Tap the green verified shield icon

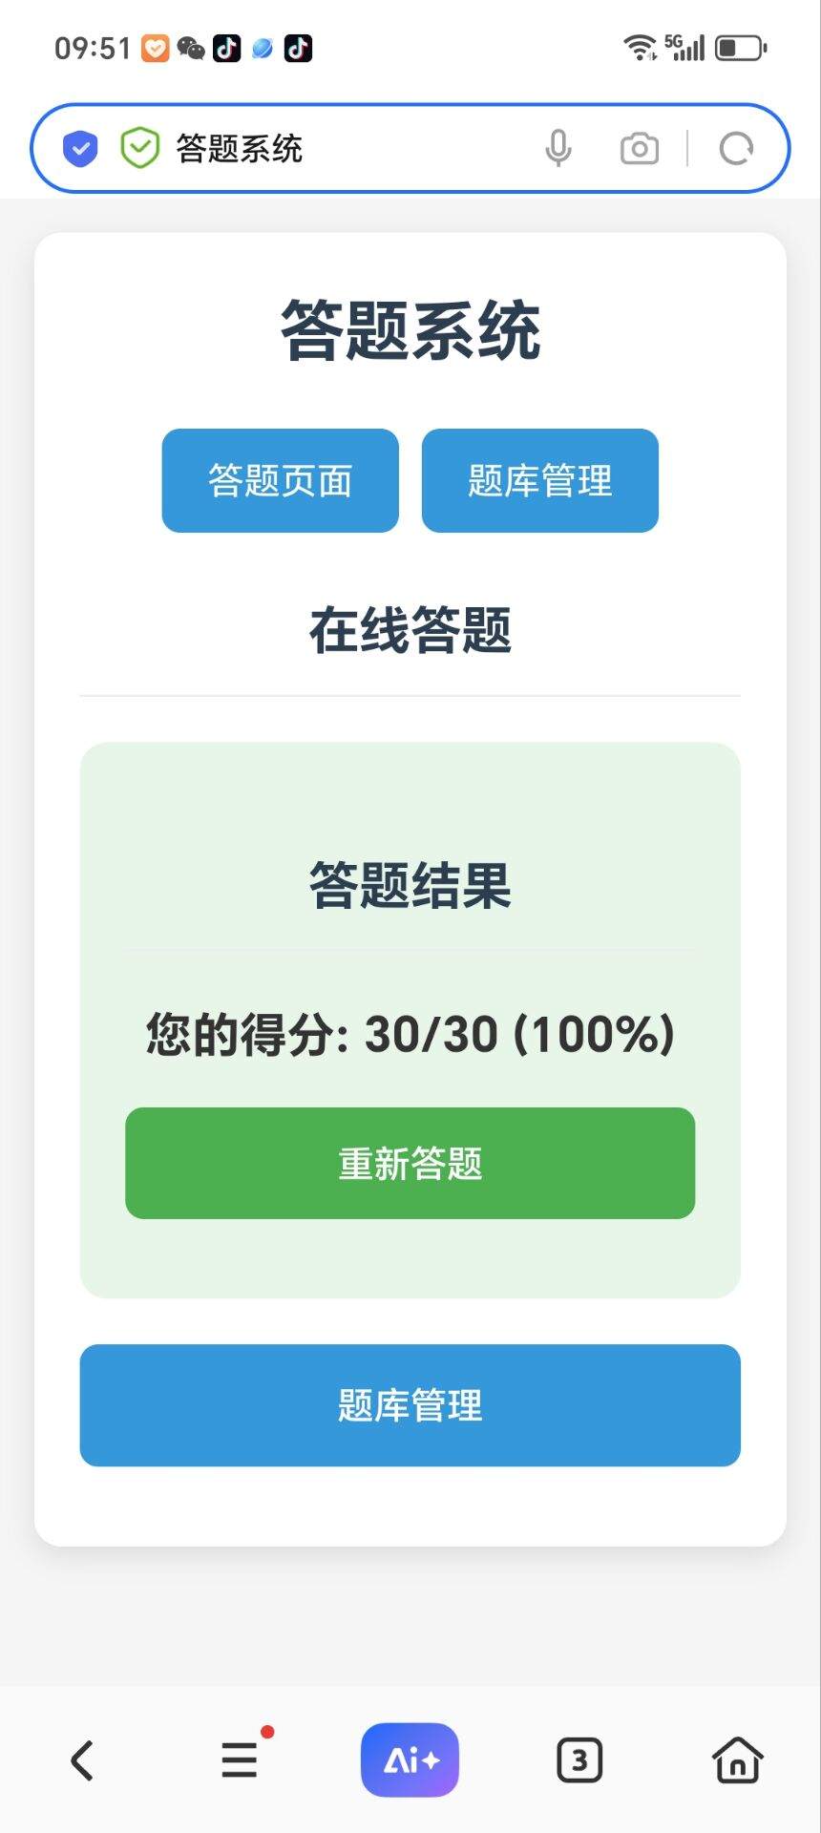coord(139,148)
